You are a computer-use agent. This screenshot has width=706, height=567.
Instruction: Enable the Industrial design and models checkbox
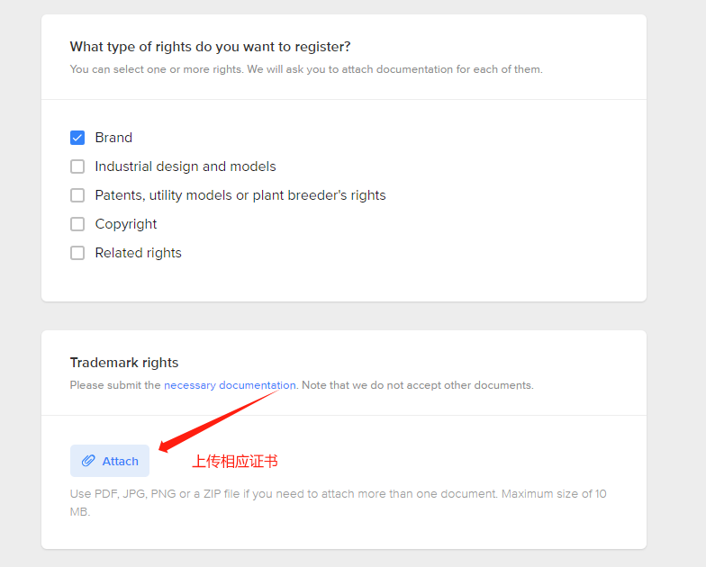coord(77,166)
